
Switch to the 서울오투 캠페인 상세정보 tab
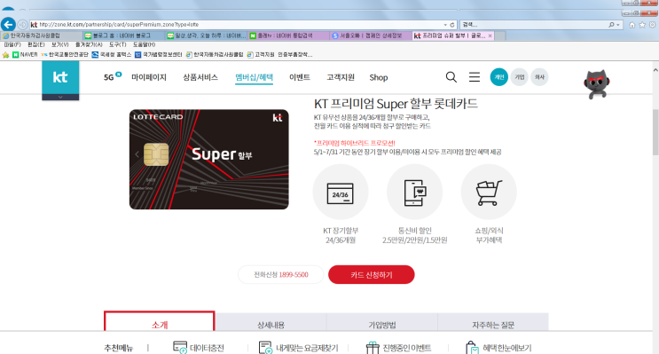[x=371, y=35]
